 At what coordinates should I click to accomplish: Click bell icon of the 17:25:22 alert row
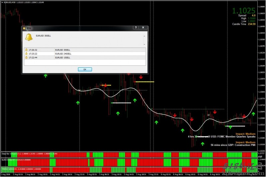coord(26,54)
